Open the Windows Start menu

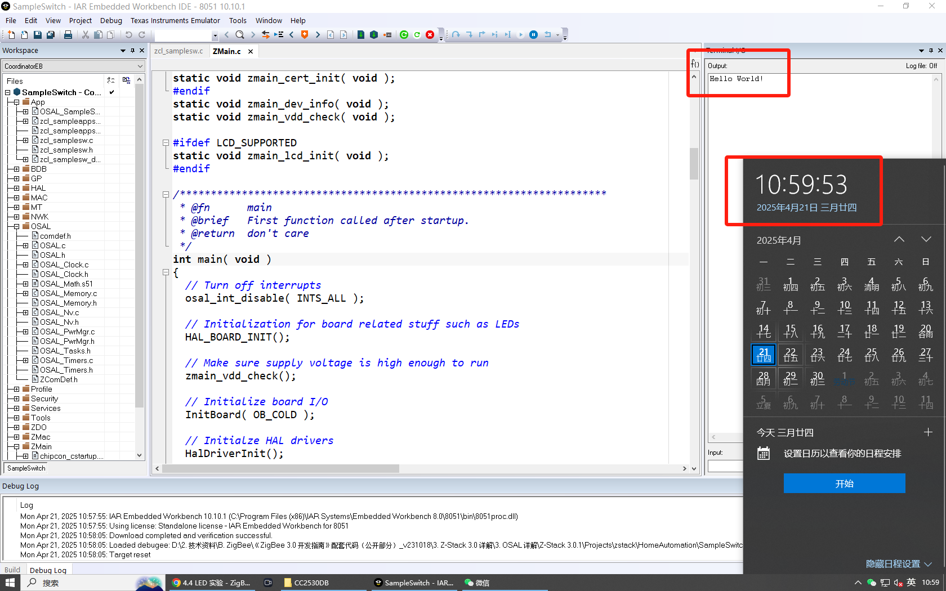click(x=10, y=583)
